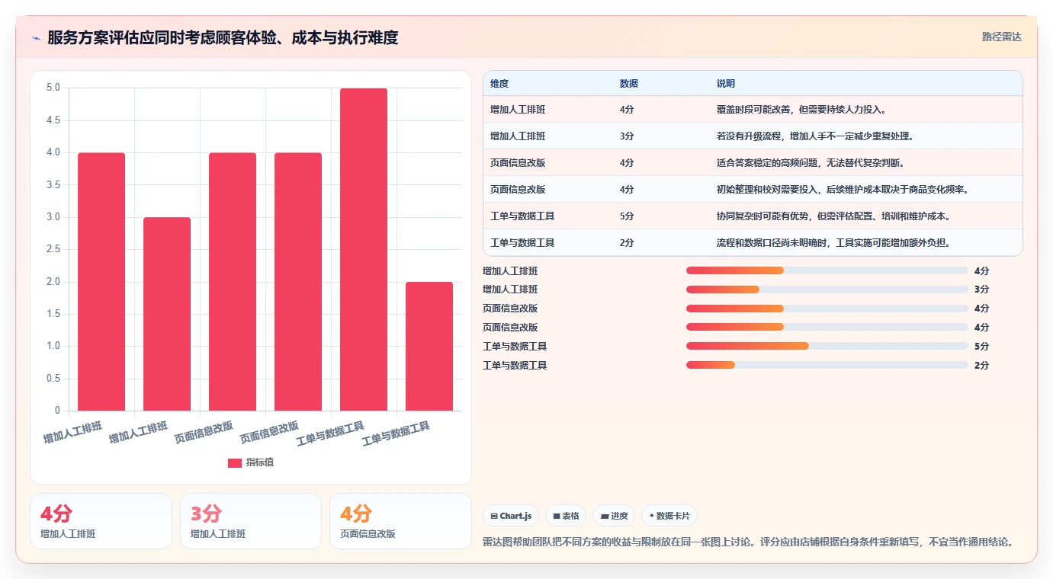Image resolution: width=1053 pixels, height=579 pixels.
Task: Click the 0.5 y-axis label
Action: [53, 379]
